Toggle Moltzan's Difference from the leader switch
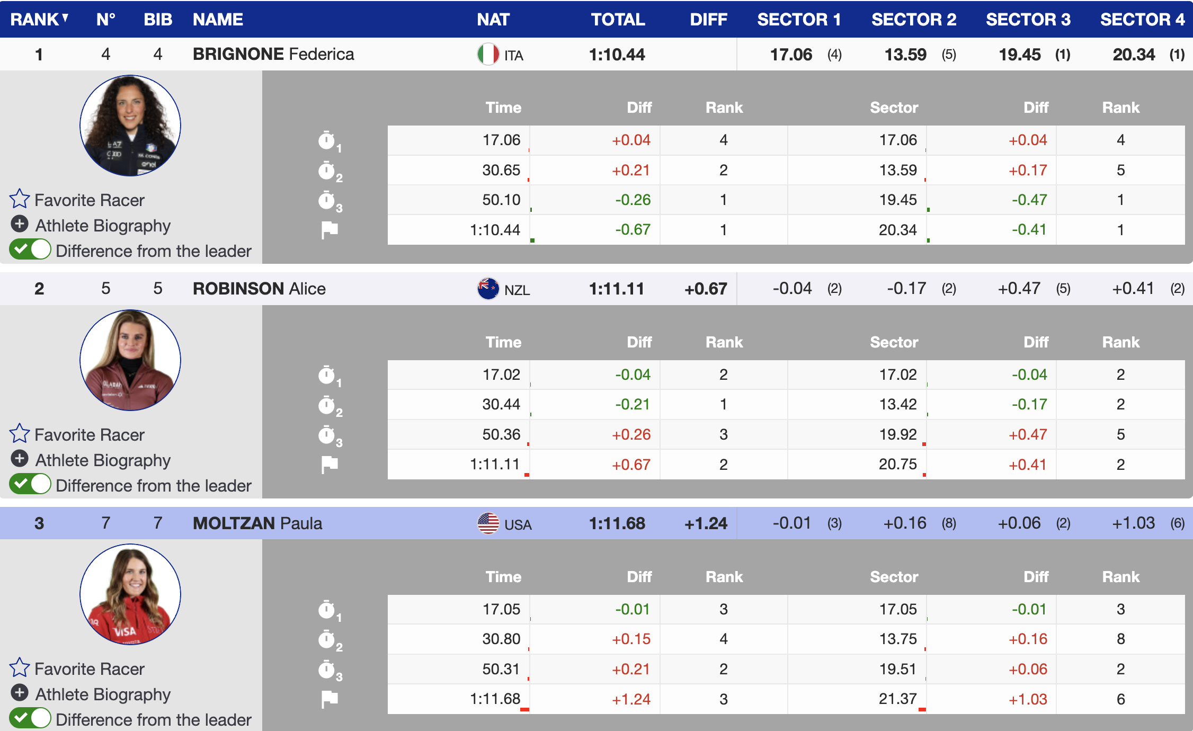The width and height of the screenshot is (1193, 731). tap(30, 718)
